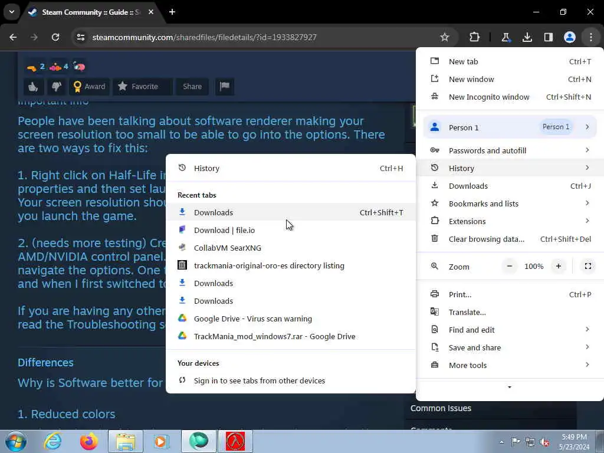Reopen trackmania-original-oro-es directory listing
The image size is (604, 453).
tap(291, 266)
